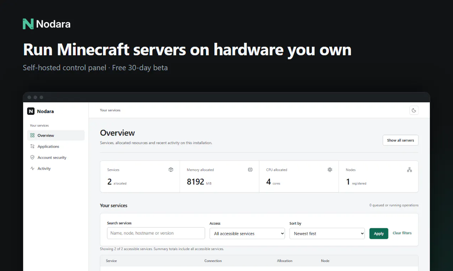Click the Overview page heading
This screenshot has width=453, height=271.
pyautogui.click(x=117, y=133)
